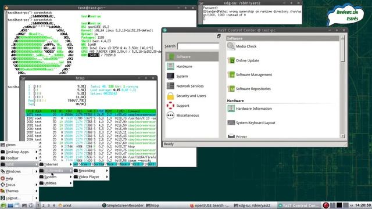Viewport: 372px width, 209px height.
Task: Open the Video Player submenu
Action: pyautogui.click(x=91, y=177)
